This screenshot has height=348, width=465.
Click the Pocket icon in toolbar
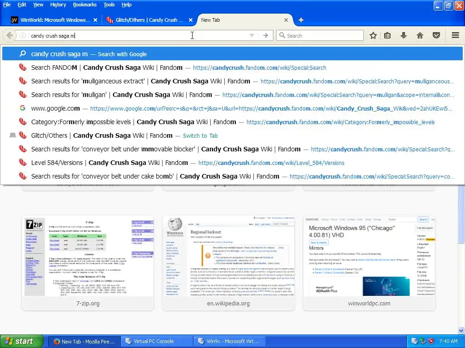[436, 35]
